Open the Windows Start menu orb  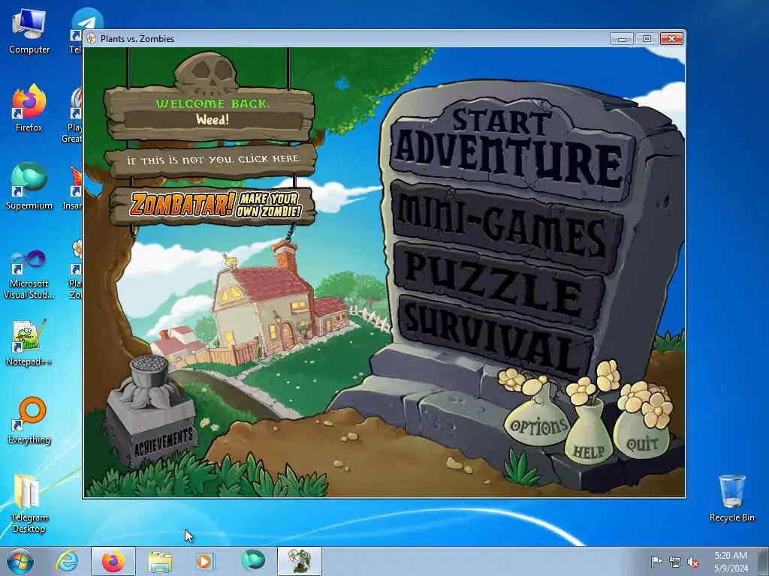pyautogui.click(x=20, y=561)
